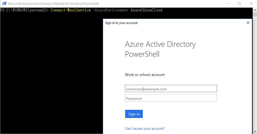Open the Can't access your account link
258x134 pixels.
coord(145,129)
